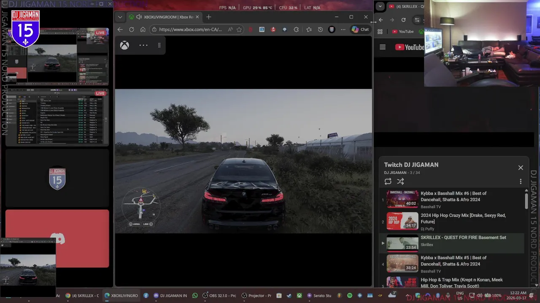Play 2024 Hip Hop Crazy Mix video
The width and height of the screenshot is (540, 303).
point(452,221)
